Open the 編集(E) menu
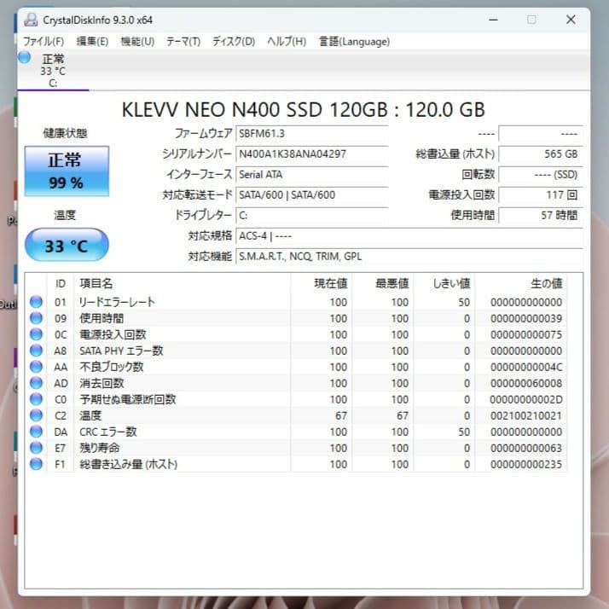 pos(92,41)
